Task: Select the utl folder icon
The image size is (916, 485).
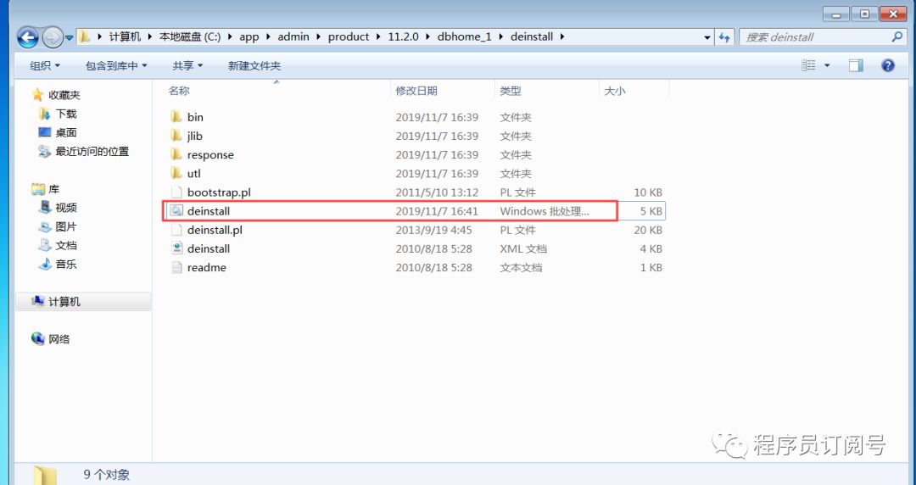Action: [176, 173]
